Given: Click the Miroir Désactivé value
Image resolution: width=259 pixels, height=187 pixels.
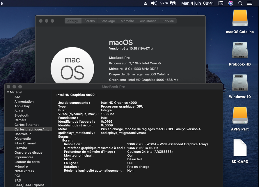Looking at the screenshot, I should tap(135, 159).
